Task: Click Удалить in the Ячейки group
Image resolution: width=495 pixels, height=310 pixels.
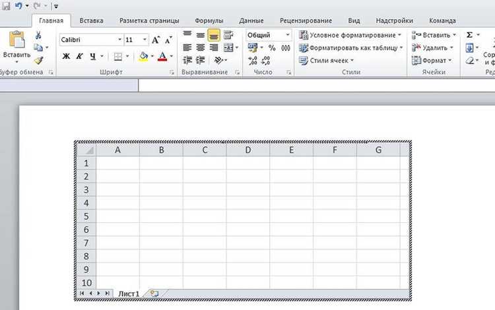Action: [x=433, y=47]
